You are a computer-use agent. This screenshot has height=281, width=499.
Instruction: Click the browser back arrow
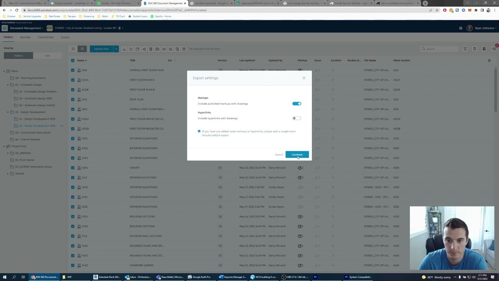[x=4, y=10]
